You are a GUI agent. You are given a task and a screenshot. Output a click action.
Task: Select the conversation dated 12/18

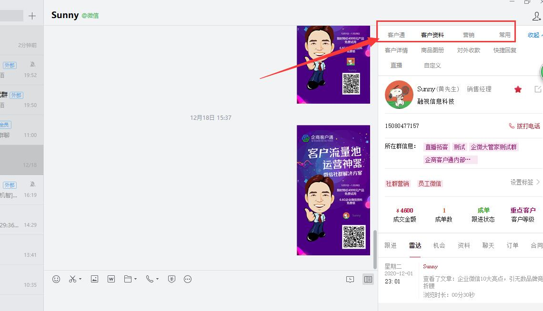pyautogui.click(x=21, y=160)
